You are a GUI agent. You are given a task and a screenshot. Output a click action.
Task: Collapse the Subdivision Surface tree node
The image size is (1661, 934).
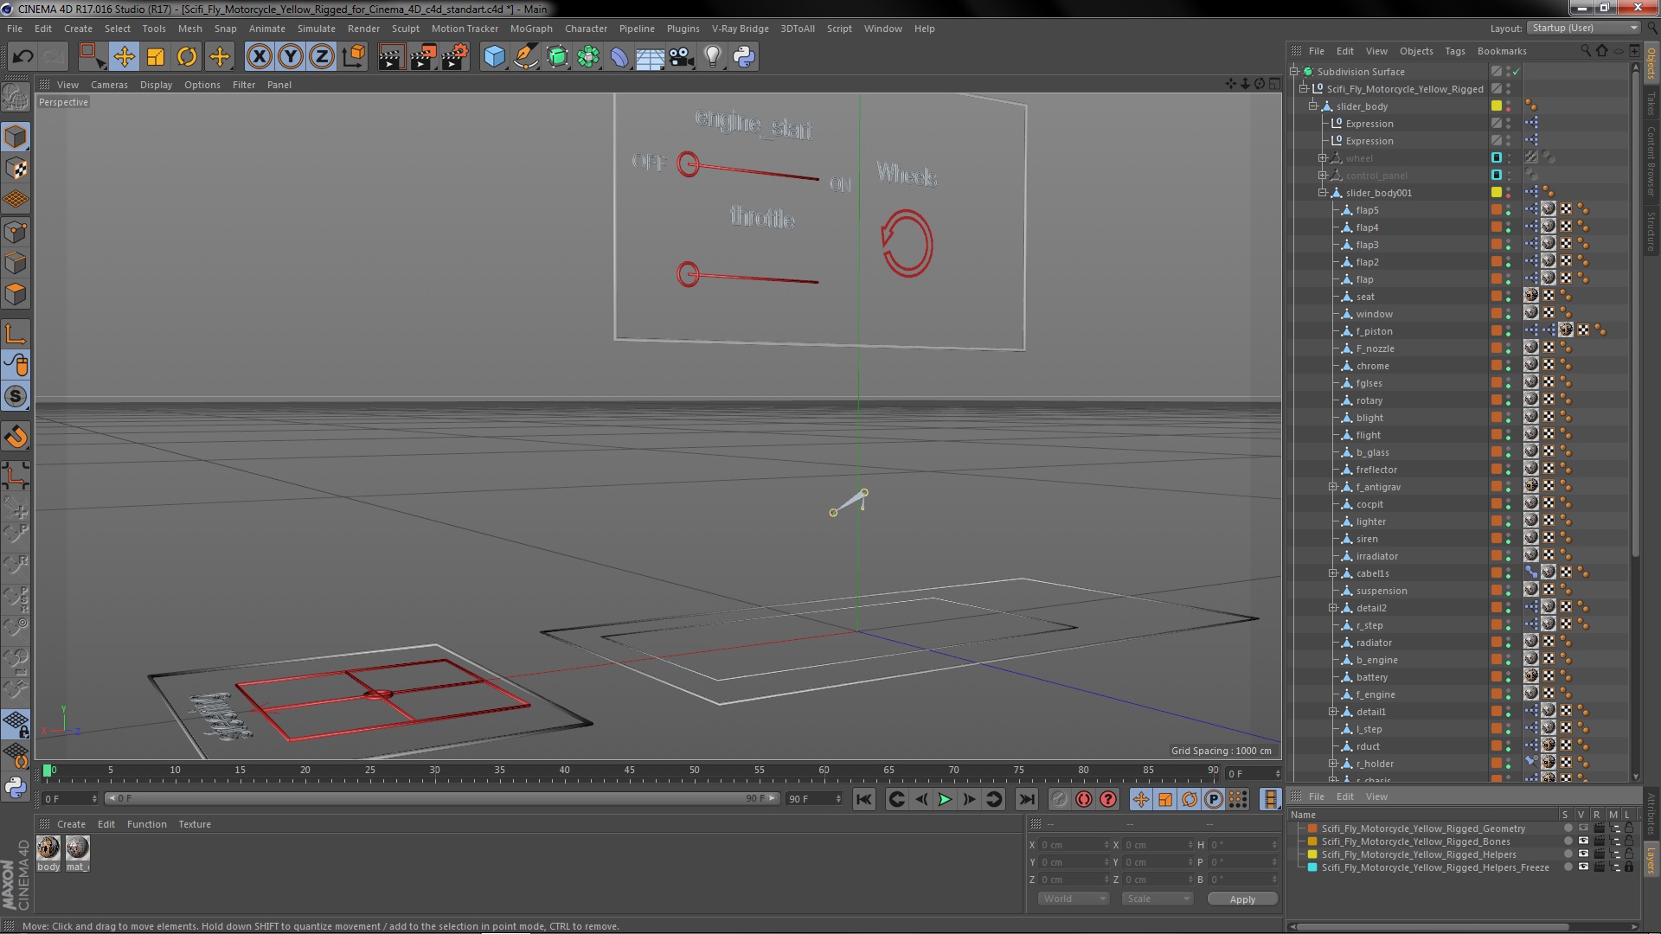[x=1294, y=72]
